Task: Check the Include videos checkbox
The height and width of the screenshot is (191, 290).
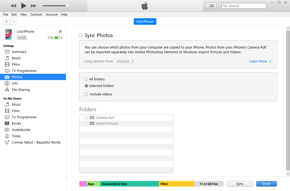Action: (x=86, y=94)
